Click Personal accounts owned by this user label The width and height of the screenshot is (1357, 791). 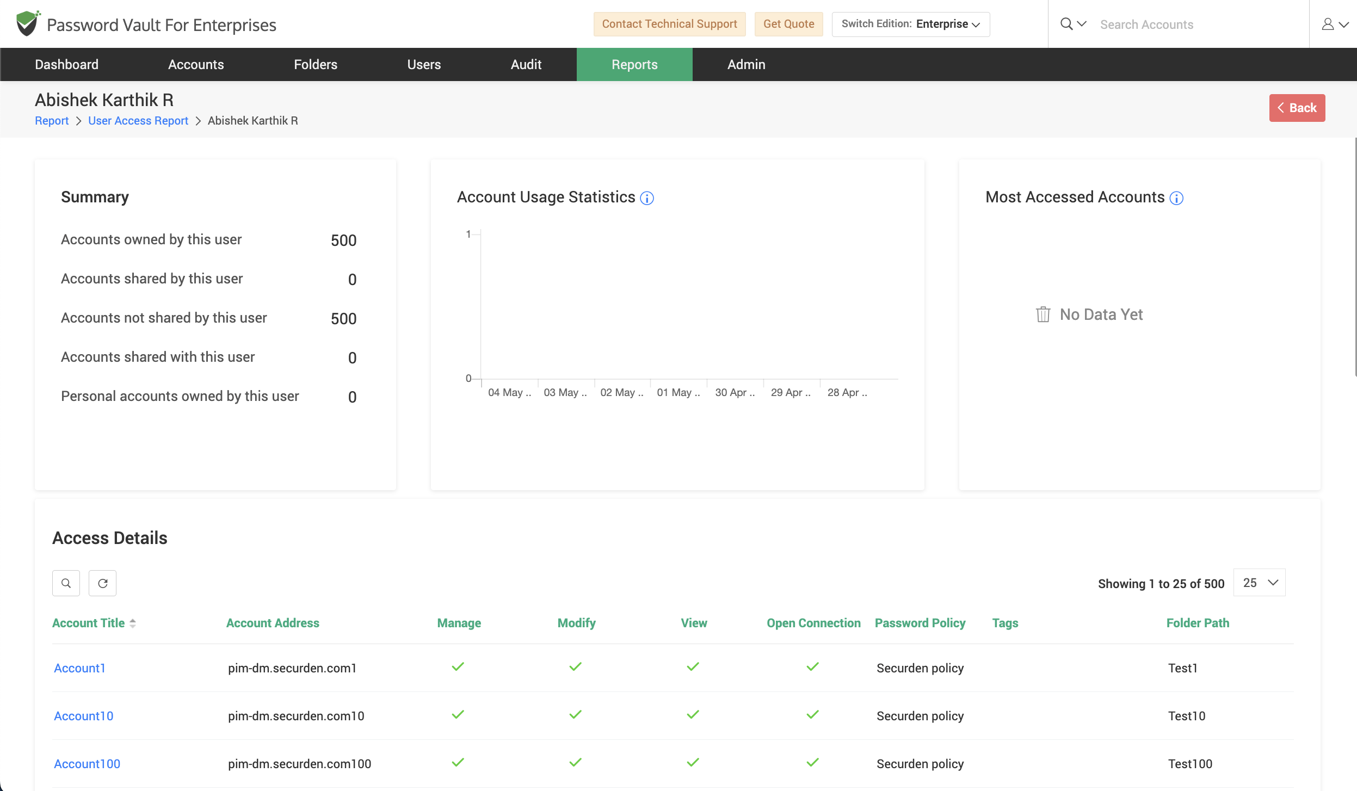click(180, 396)
